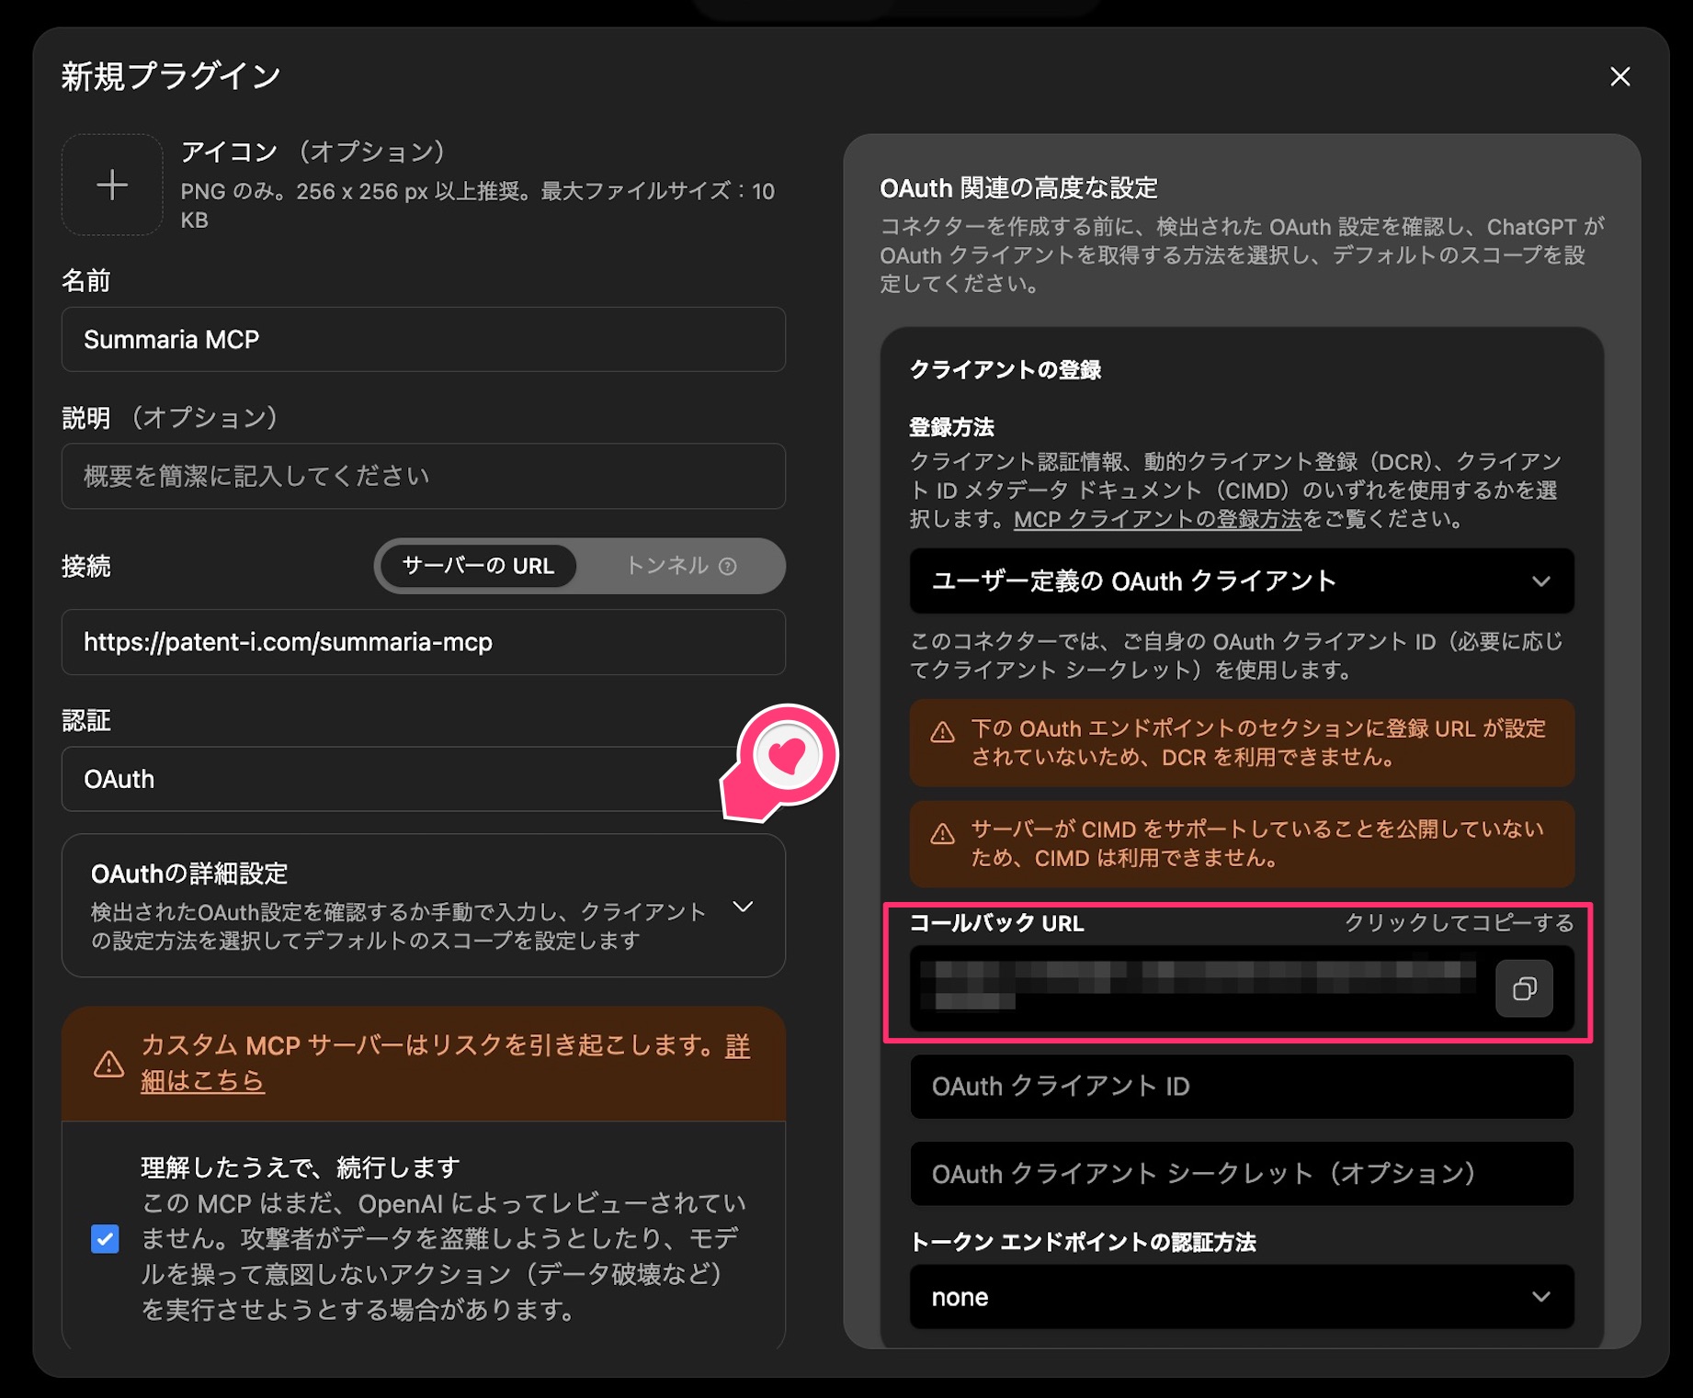Open MCP クライアントの登録方法 link

(x=1157, y=519)
